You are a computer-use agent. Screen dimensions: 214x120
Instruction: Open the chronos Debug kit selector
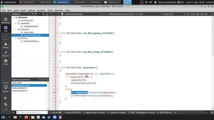6,87
